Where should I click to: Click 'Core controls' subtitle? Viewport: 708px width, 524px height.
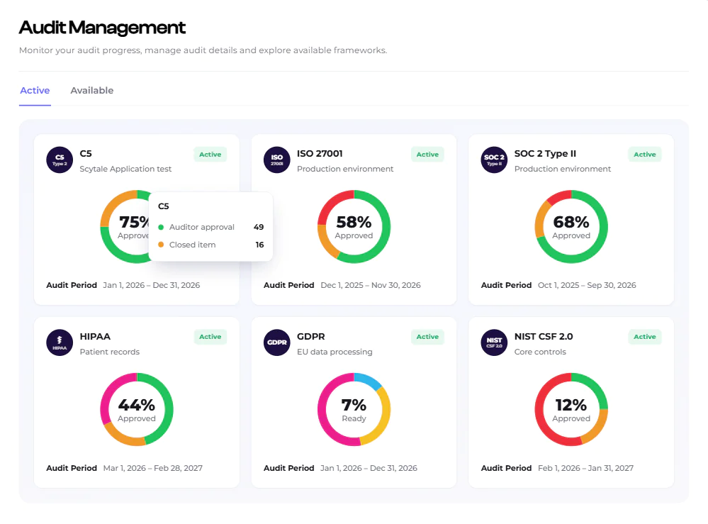click(540, 352)
